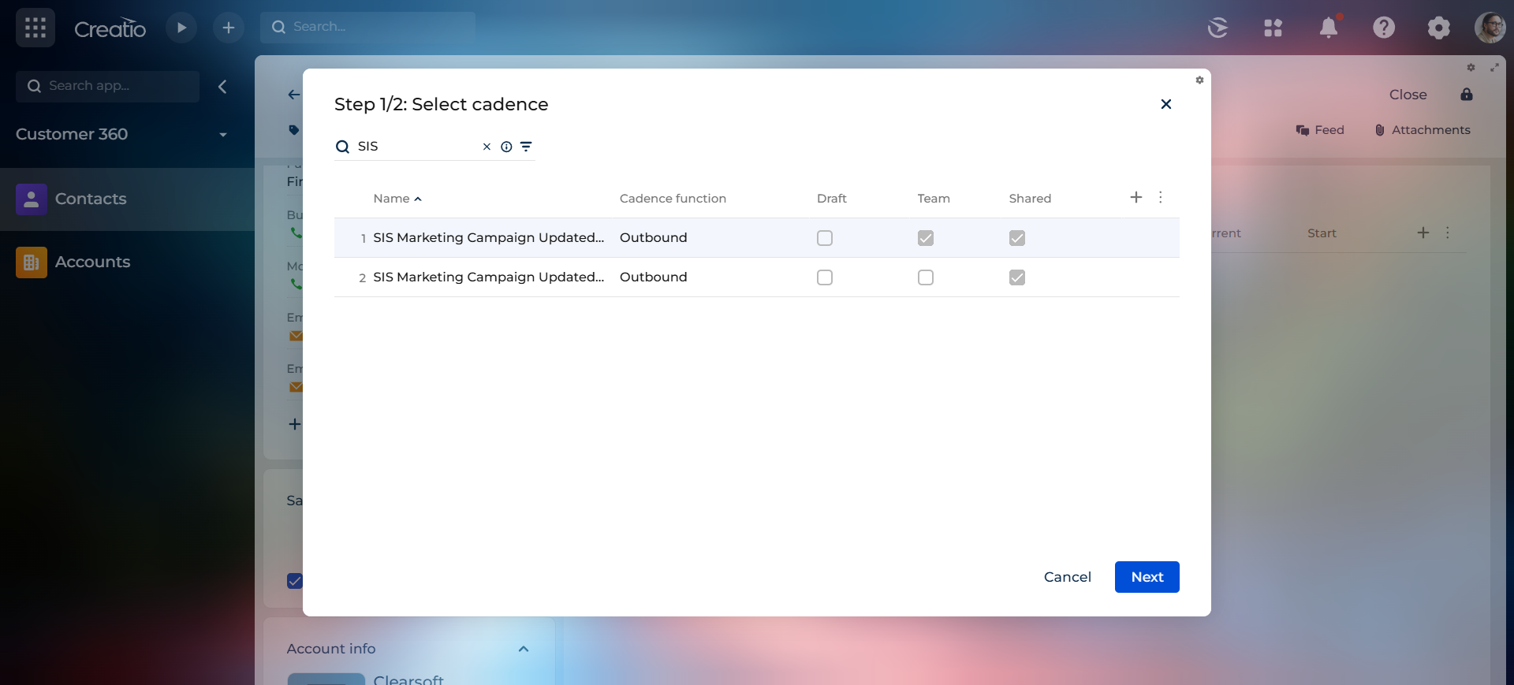Toggle Team checkbox in row 2

click(926, 277)
